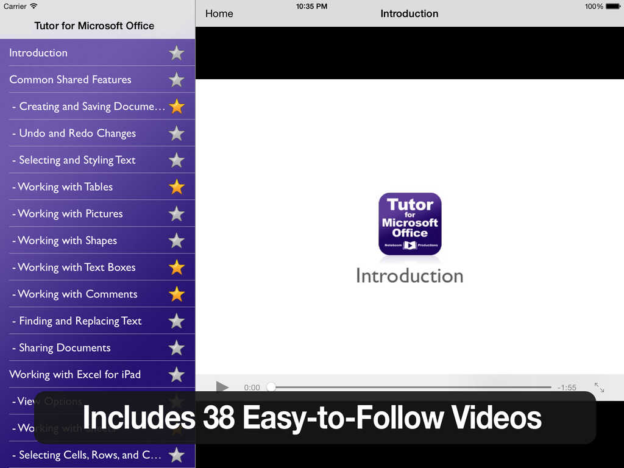
Task: Open Working with Excel for iPad section
Action: point(75,375)
